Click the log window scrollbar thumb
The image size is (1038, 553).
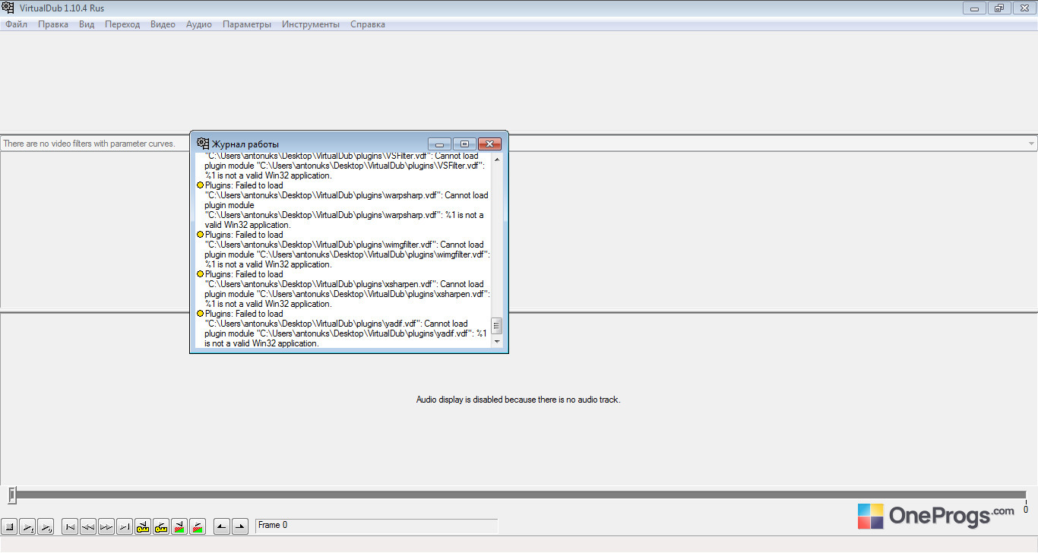497,327
